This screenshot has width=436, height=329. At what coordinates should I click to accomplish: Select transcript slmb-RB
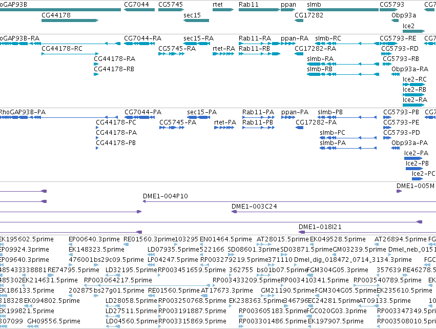343,74
